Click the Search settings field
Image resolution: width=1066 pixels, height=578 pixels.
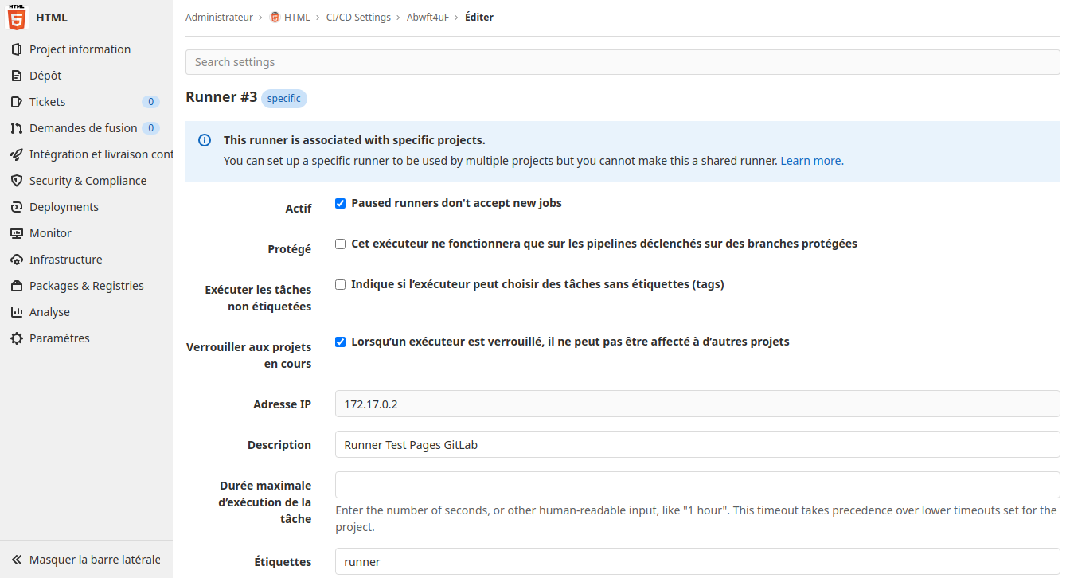[622, 62]
